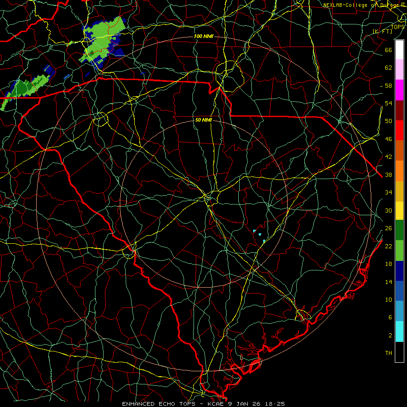Click the '30' legend value
The width and height of the screenshot is (407, 407).
tap(388, 210)
